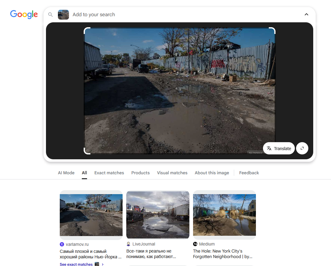
Task: Click the varlamov.ru favicon
Action: (x=62, y=244)
